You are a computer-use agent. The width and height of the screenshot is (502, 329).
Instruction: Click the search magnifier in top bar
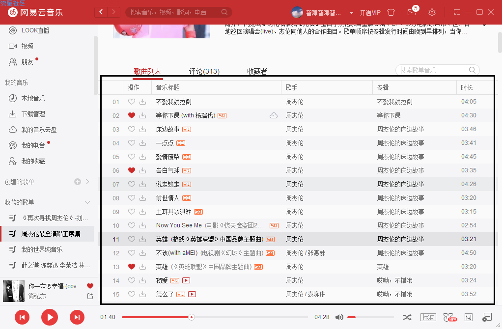(x=224, y=12)
